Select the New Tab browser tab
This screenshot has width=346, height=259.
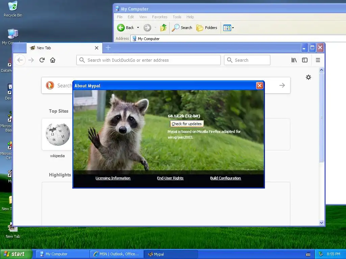pos(65,48)
